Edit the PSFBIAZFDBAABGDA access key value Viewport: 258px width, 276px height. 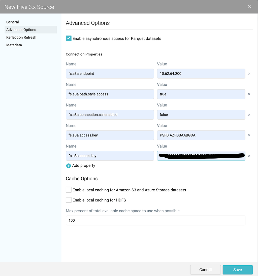click(x=201, y=135)
